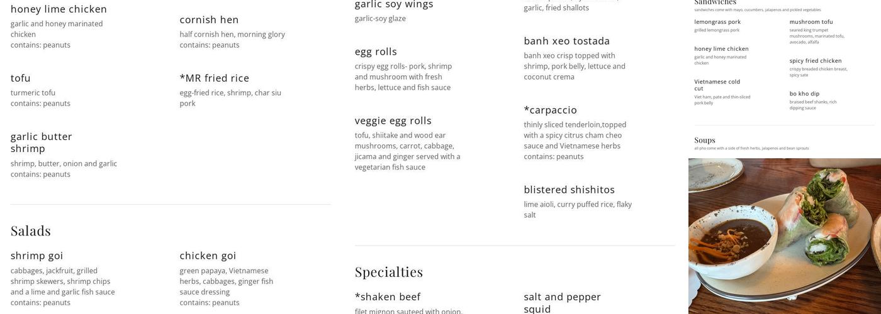Select the cornish hen menu item

coord(209,19)
